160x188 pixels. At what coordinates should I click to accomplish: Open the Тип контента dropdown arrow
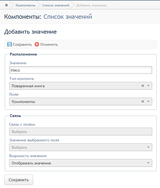149,86
